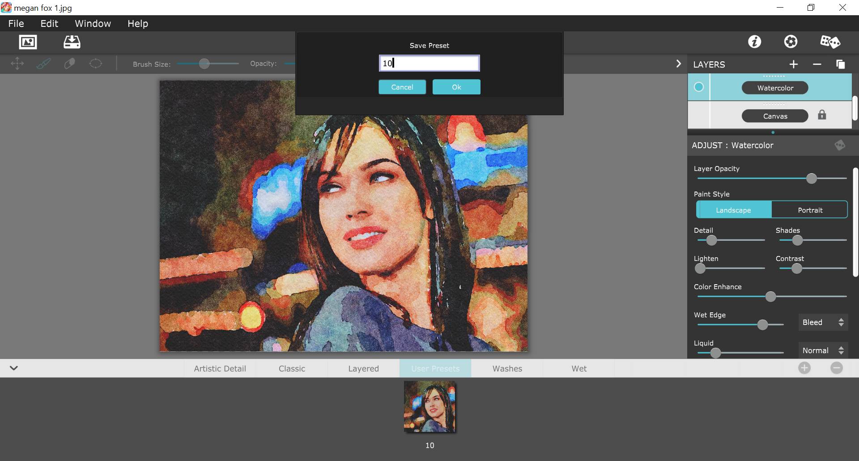Switch to Wet presets tab
The height and width of the screenshot is (461, 859).
pos(579,368)
